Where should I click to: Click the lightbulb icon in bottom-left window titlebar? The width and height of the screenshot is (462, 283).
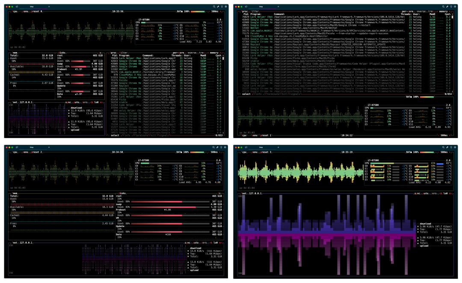(x=222, y=147)
